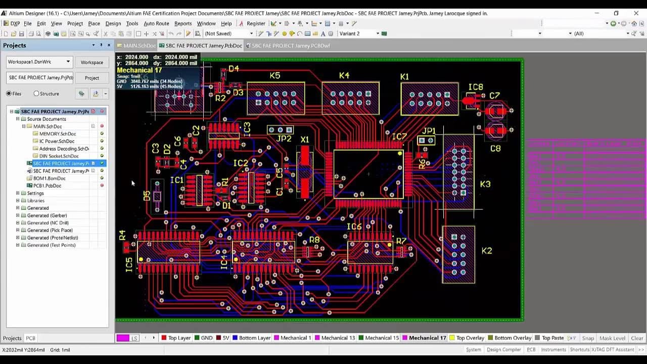Open the Variant 2 dropdown
Screen dimensions: 647x364
[378, 33]
